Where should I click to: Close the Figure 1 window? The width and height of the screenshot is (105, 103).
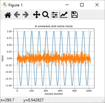point(97,5)
